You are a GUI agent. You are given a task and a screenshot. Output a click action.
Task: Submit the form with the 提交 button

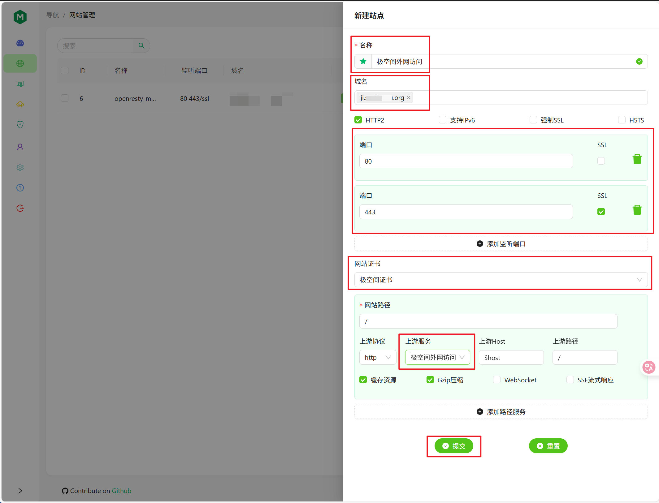(x=454, y=446)
